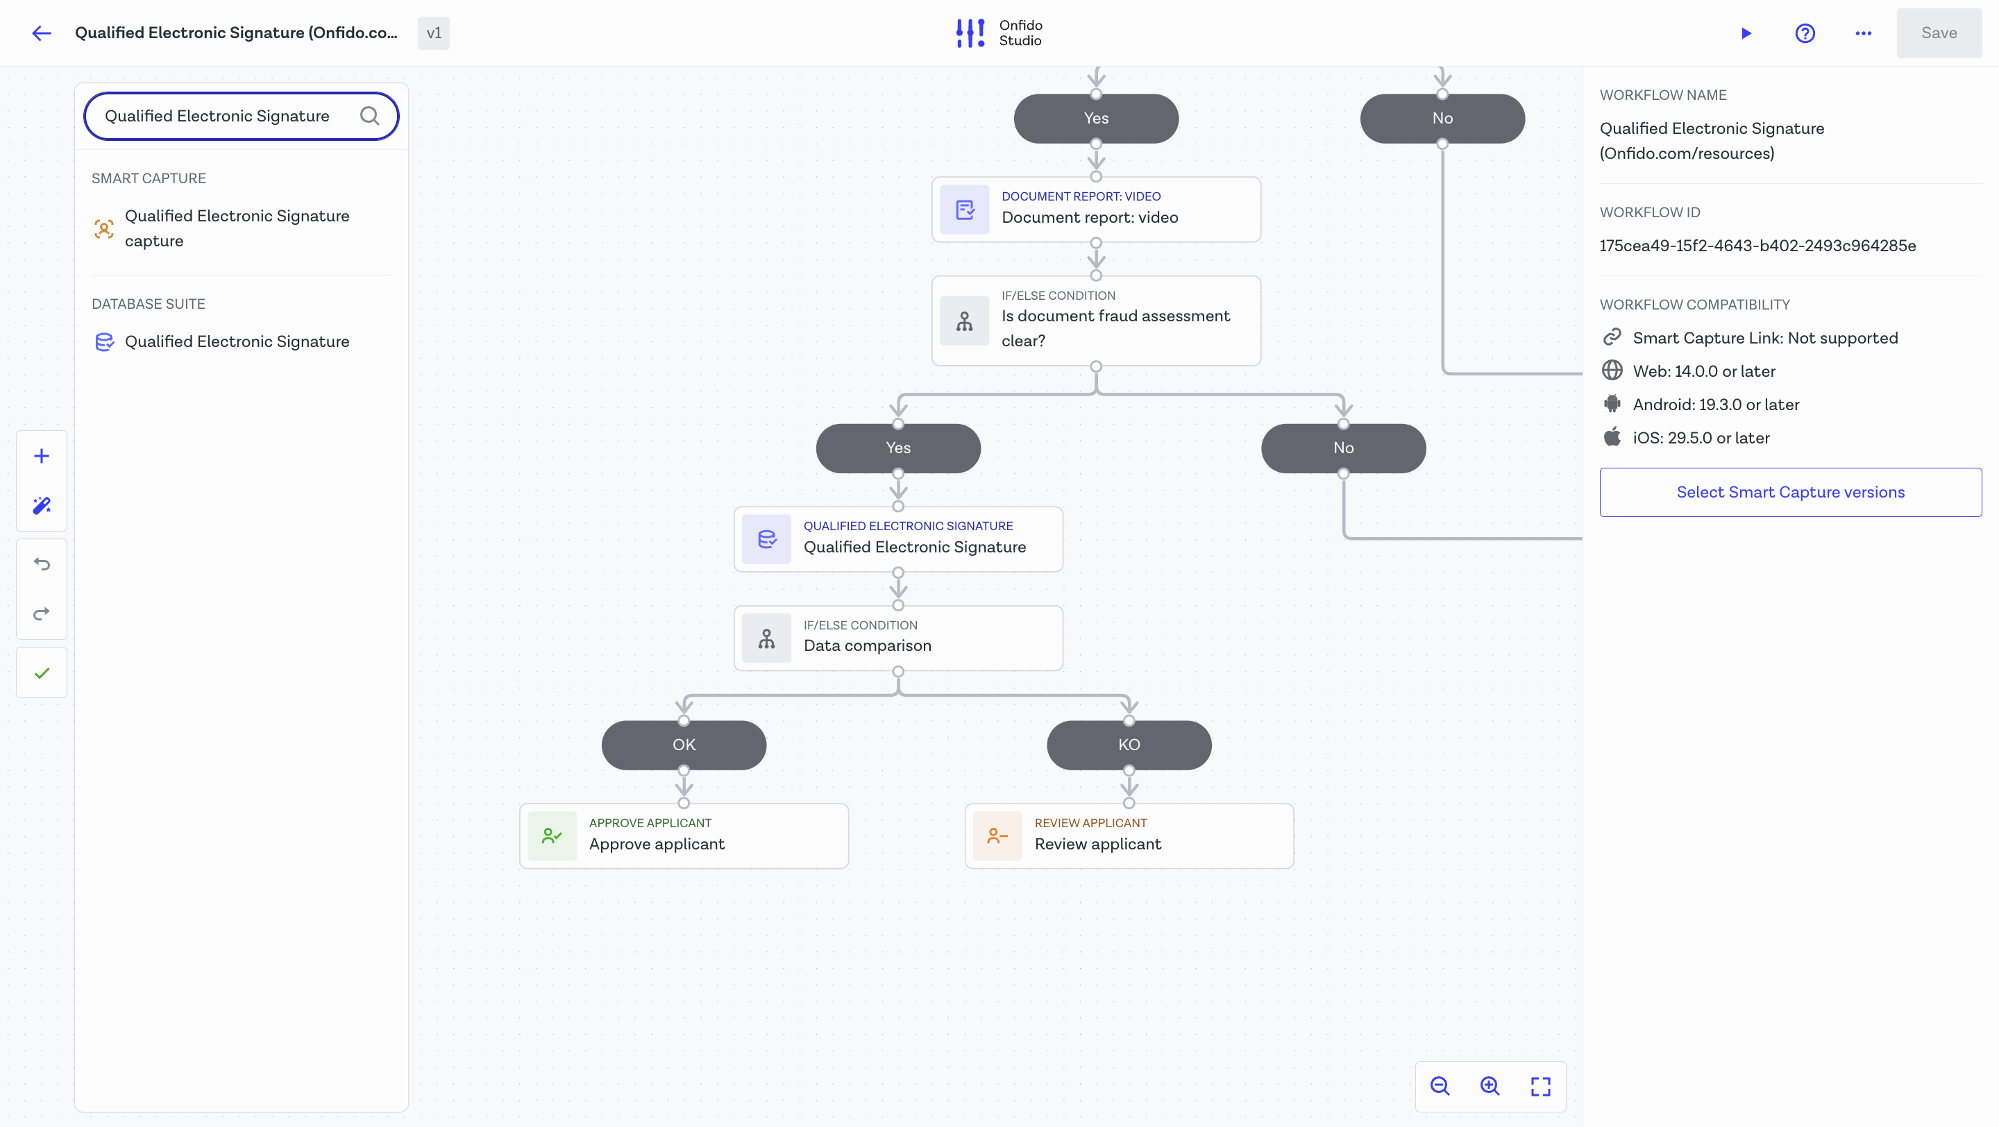
Task: Add a task with the plus icon
Action: 42,456
